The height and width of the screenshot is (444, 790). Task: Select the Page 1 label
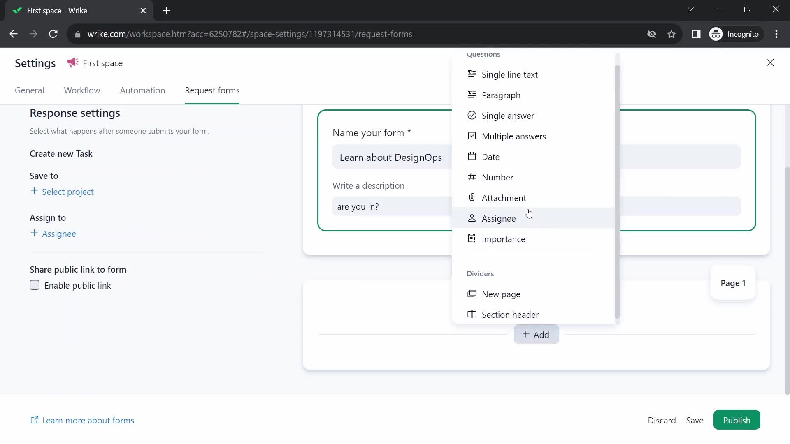pos(733,283)
